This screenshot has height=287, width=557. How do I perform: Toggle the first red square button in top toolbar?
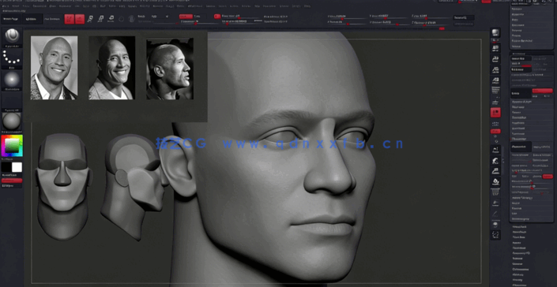(70, 19)
